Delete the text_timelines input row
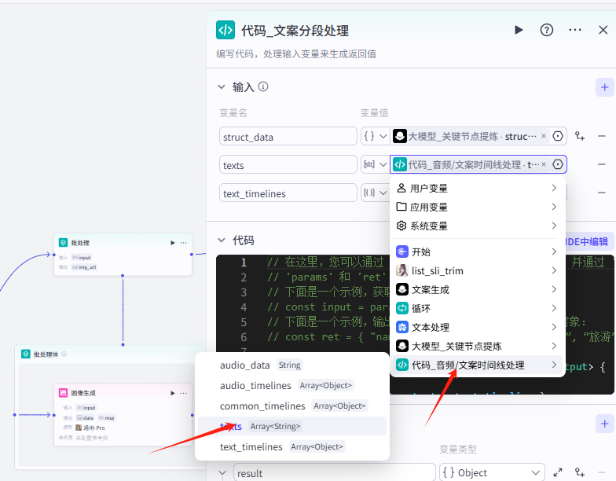The height and width of the screenshot is (481, 616). click(602, 193)
